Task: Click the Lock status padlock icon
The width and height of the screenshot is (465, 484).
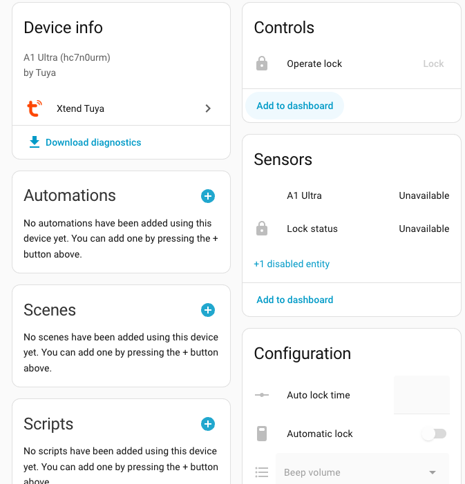Action: (262, 229)
